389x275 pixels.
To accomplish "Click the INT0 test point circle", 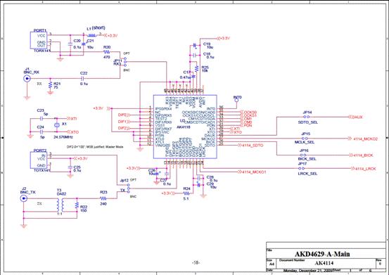I will [236, 101].
